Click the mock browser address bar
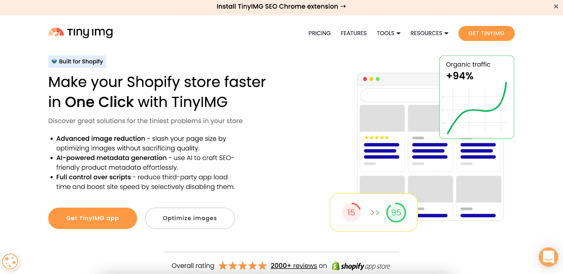The image size is (563, 274). (400, 95)
